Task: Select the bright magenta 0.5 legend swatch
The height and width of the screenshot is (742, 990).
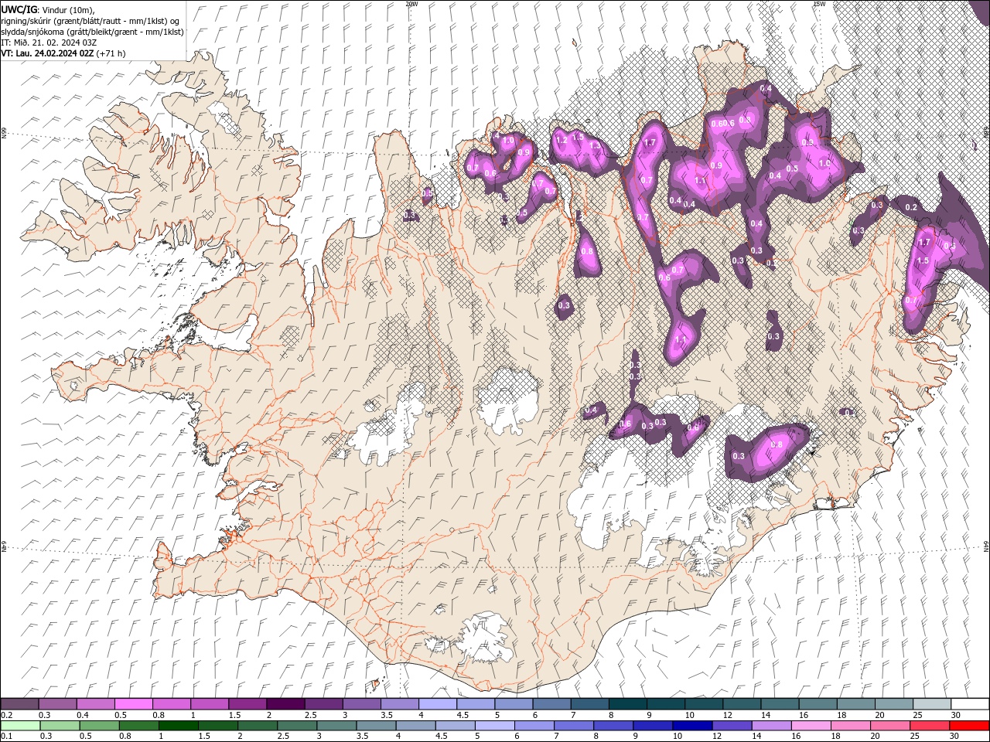Action: pos(134,704)
